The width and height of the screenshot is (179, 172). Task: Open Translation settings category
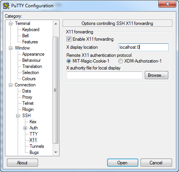click(x=32, y=66)
